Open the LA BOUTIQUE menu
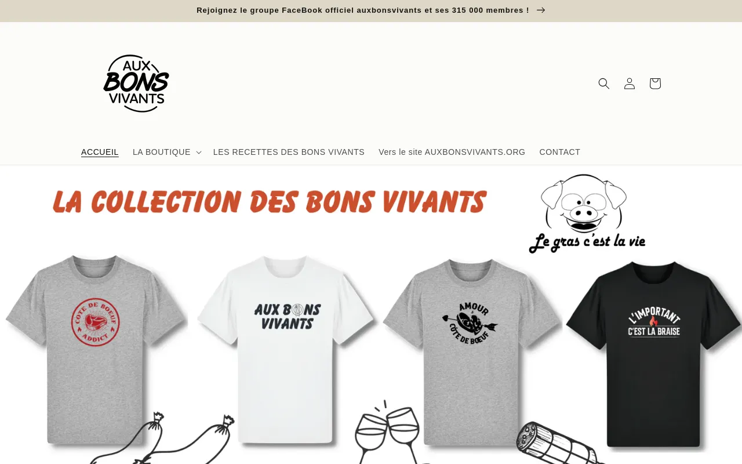 point(162,152)
